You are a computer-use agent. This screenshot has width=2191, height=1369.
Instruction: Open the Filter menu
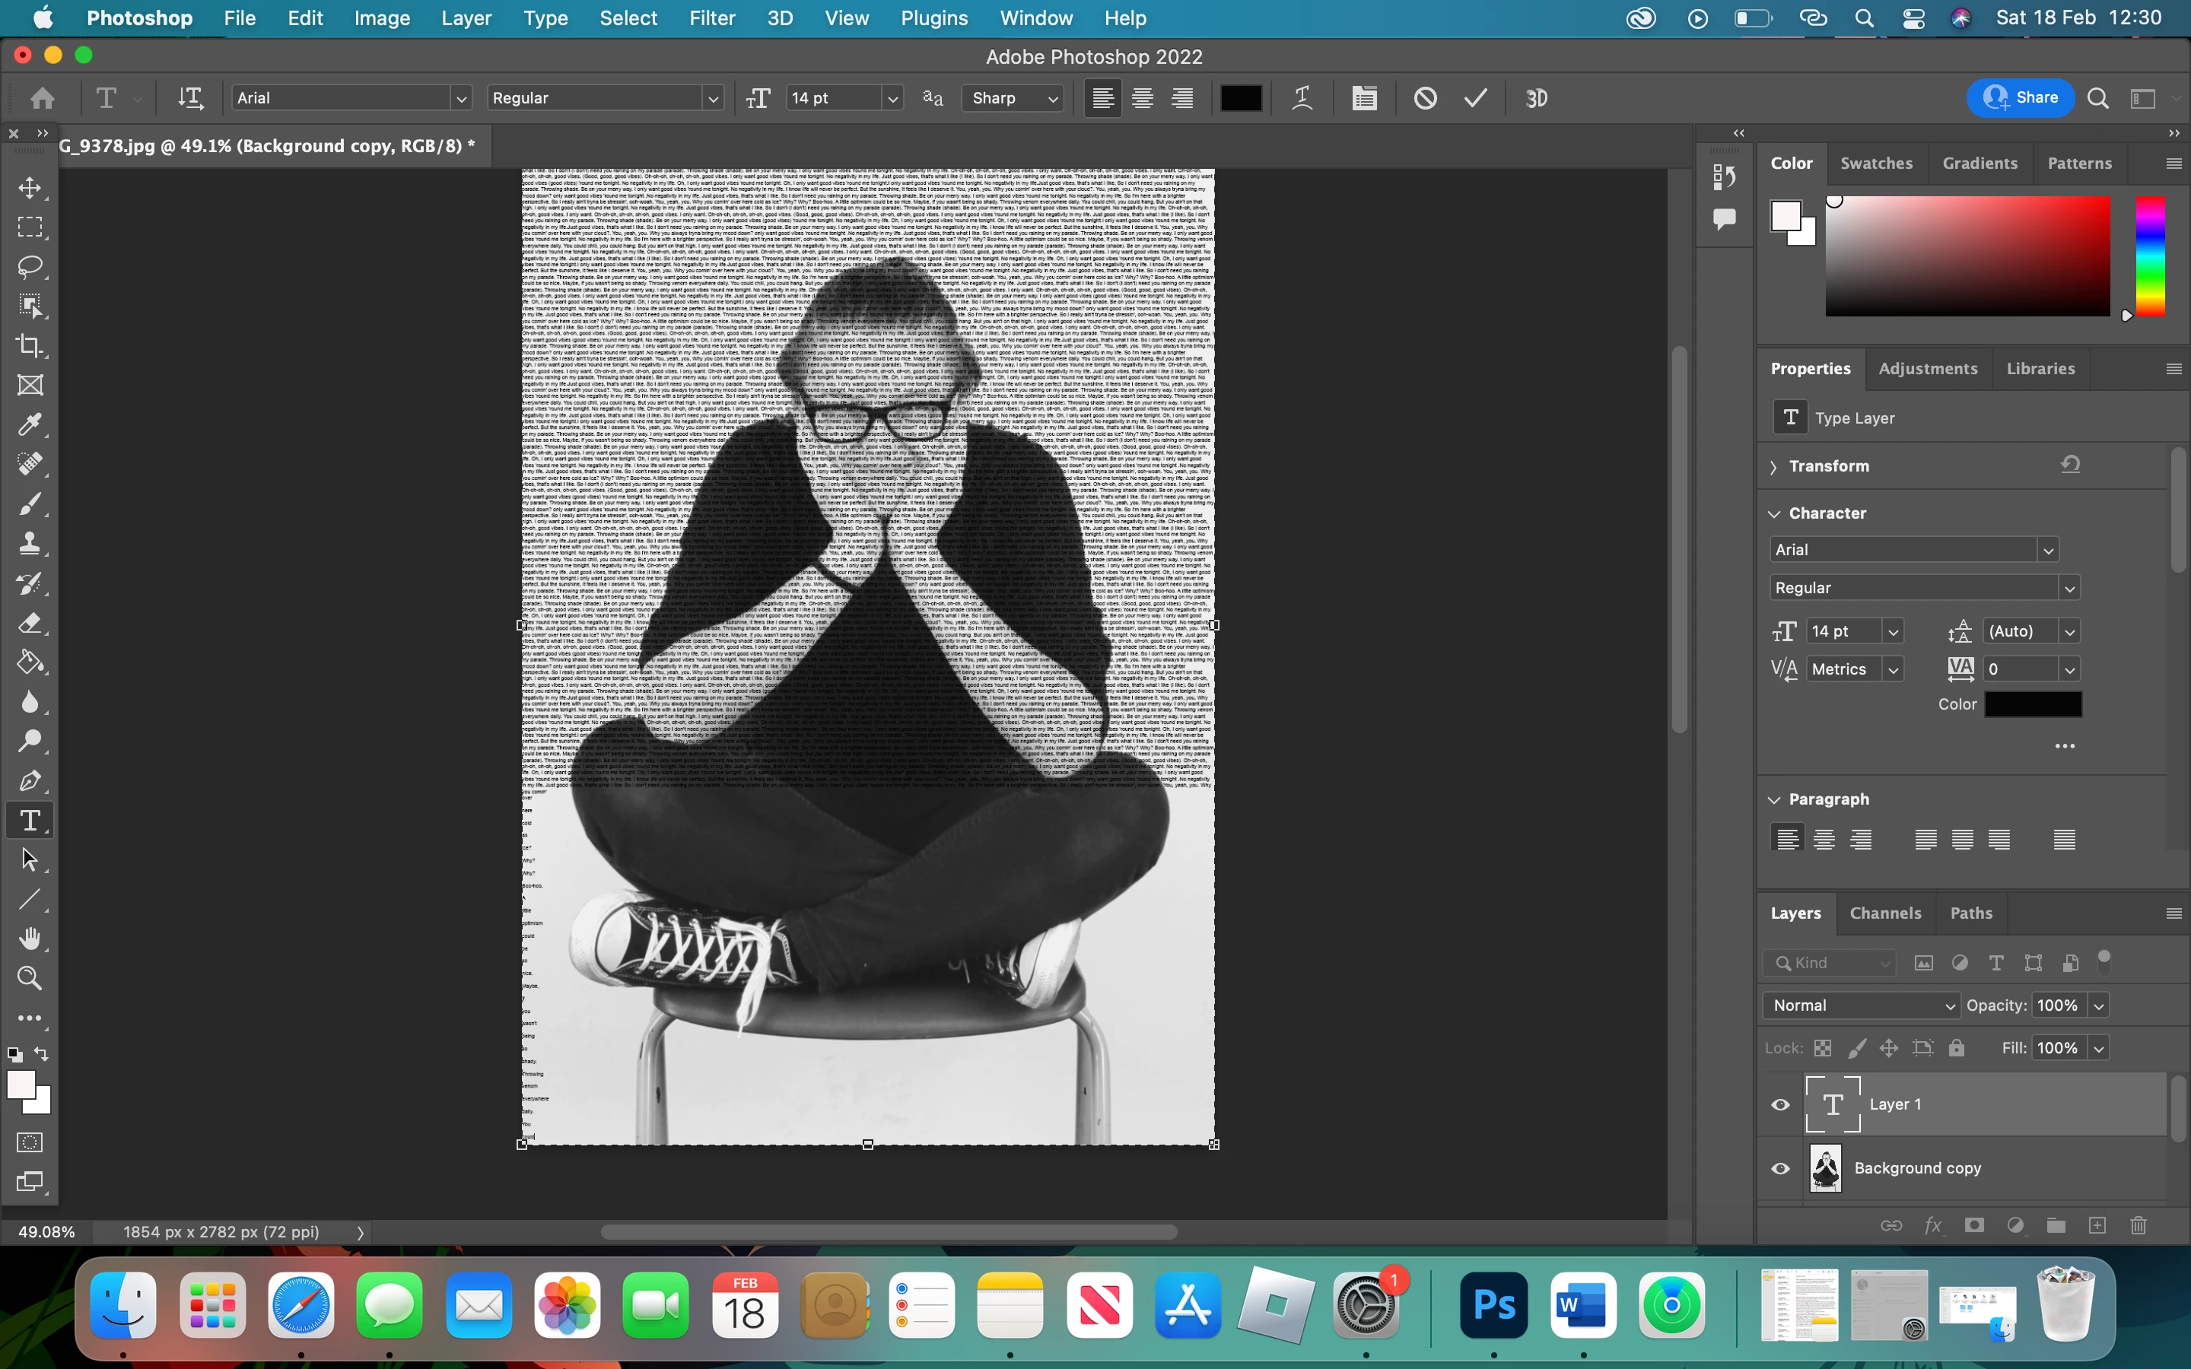711,18
